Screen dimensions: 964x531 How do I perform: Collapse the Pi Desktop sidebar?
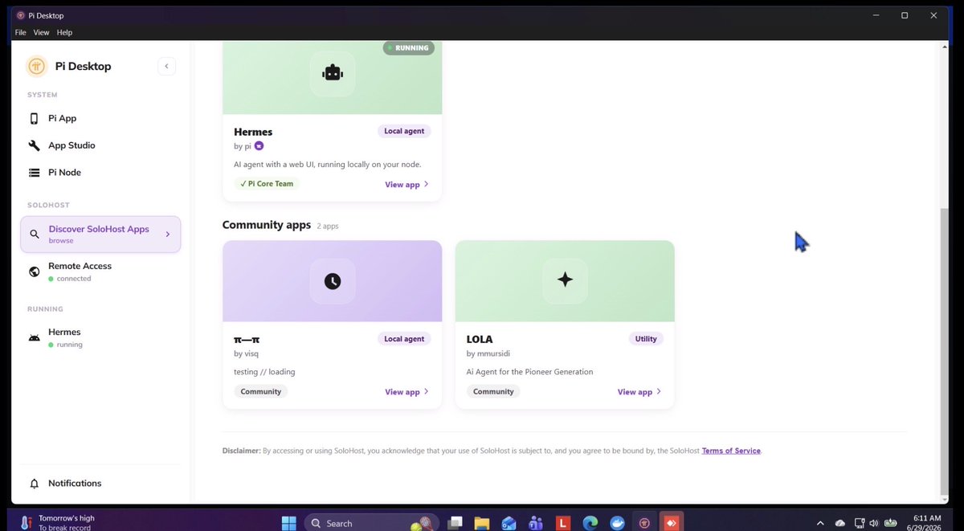[x=166, y=66]
